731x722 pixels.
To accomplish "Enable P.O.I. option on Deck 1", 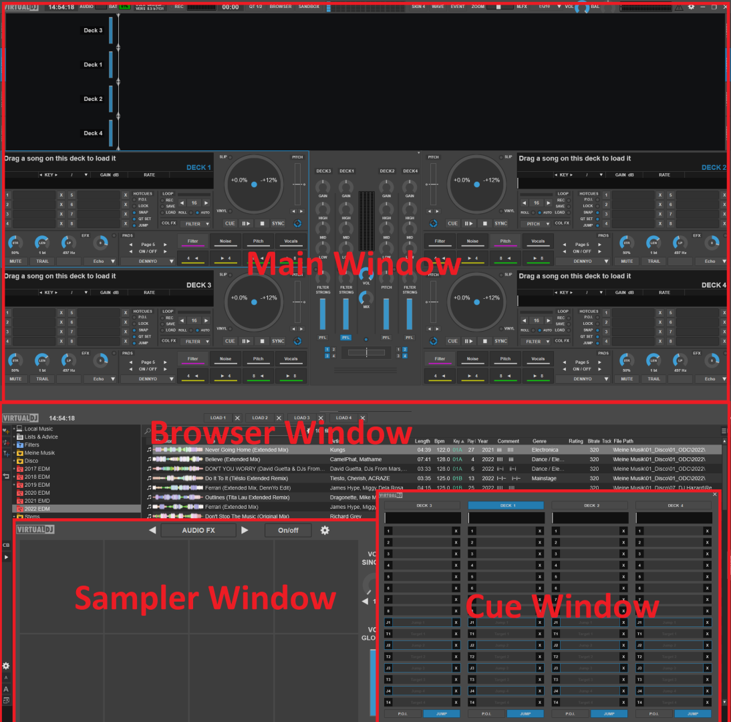I will coord(134,199).
